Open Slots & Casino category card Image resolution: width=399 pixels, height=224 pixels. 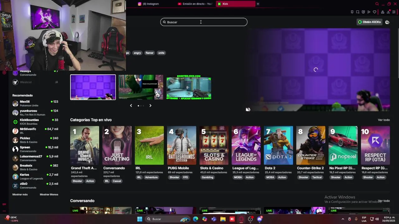[214, 145]
